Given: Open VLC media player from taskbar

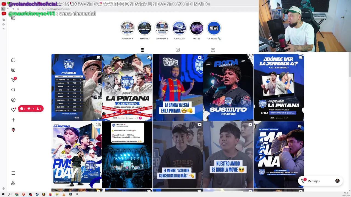Looking at the screenshot, I should click(64, 194).
